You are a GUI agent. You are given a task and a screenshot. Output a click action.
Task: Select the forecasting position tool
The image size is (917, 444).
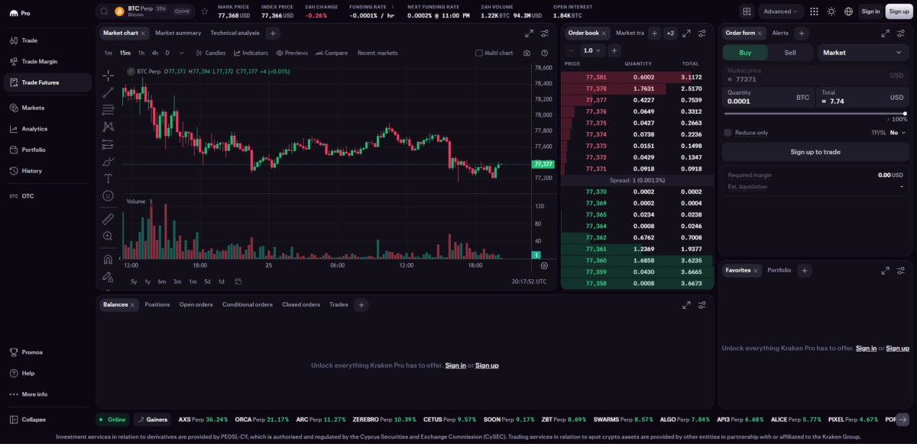[x=108, y=143]
